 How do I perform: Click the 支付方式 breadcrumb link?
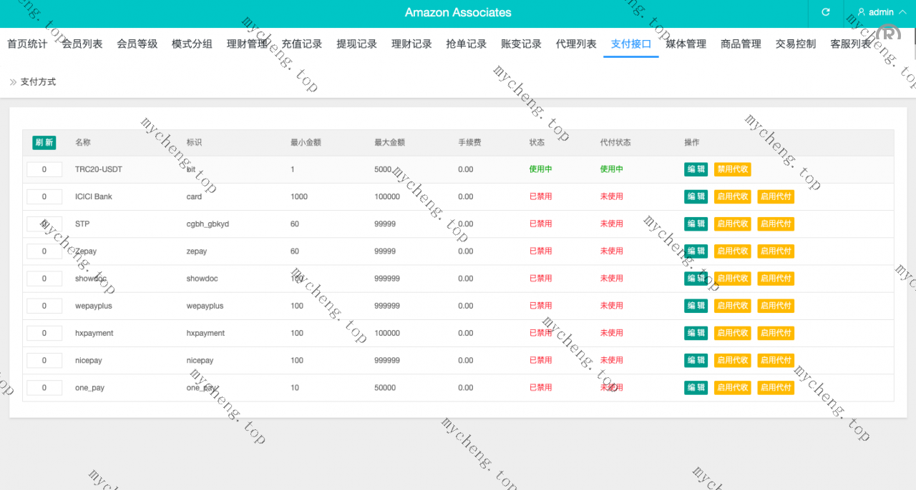pyautogui.click(x=38, y=82)
